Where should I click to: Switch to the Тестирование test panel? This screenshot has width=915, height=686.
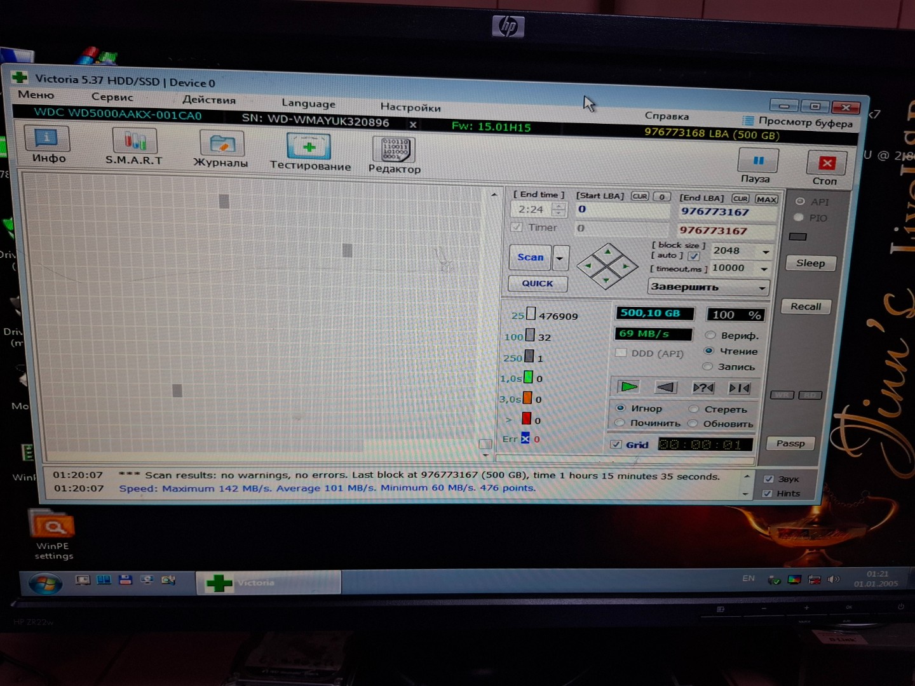click(309, 153)
